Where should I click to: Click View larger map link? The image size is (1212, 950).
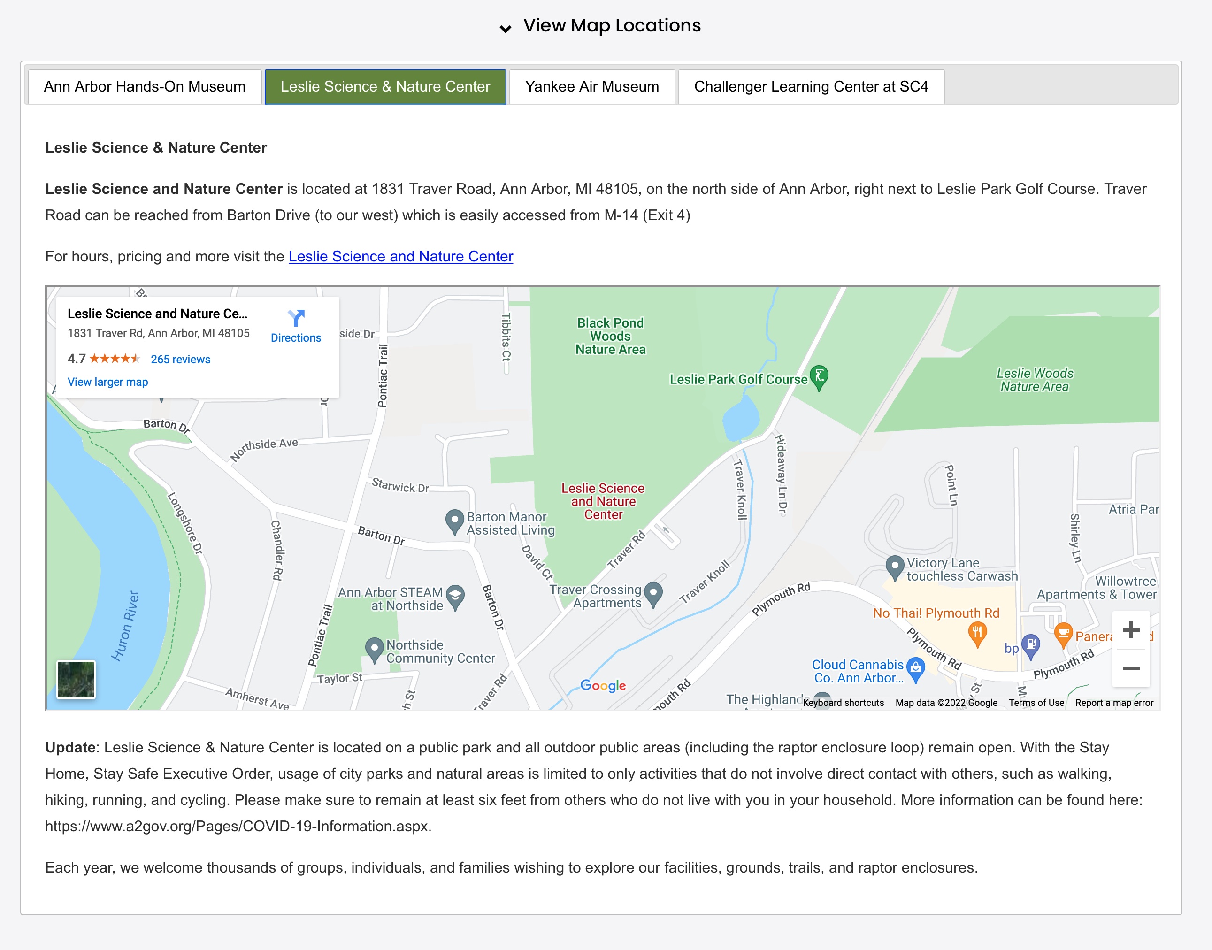coord(107,382)
